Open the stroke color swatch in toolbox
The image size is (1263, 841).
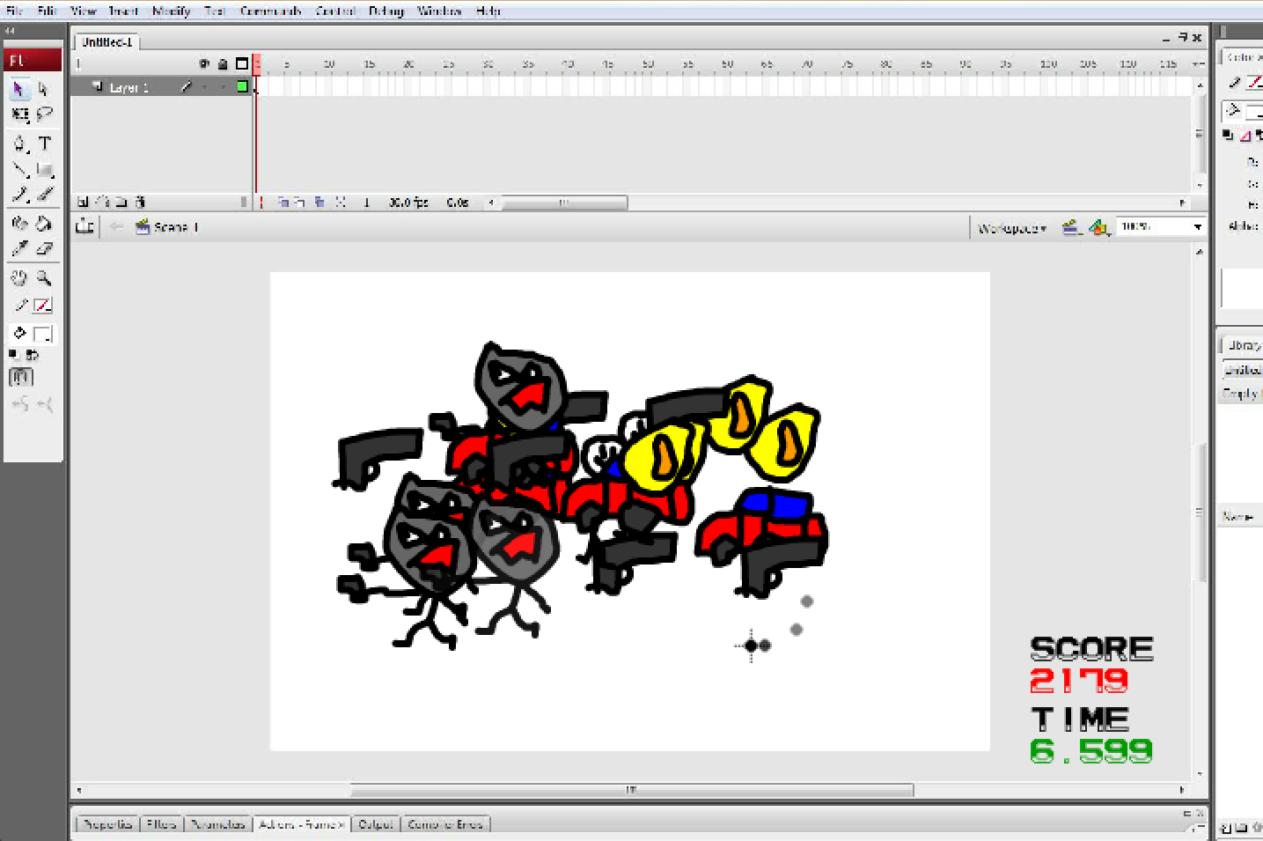pos(42,306)
